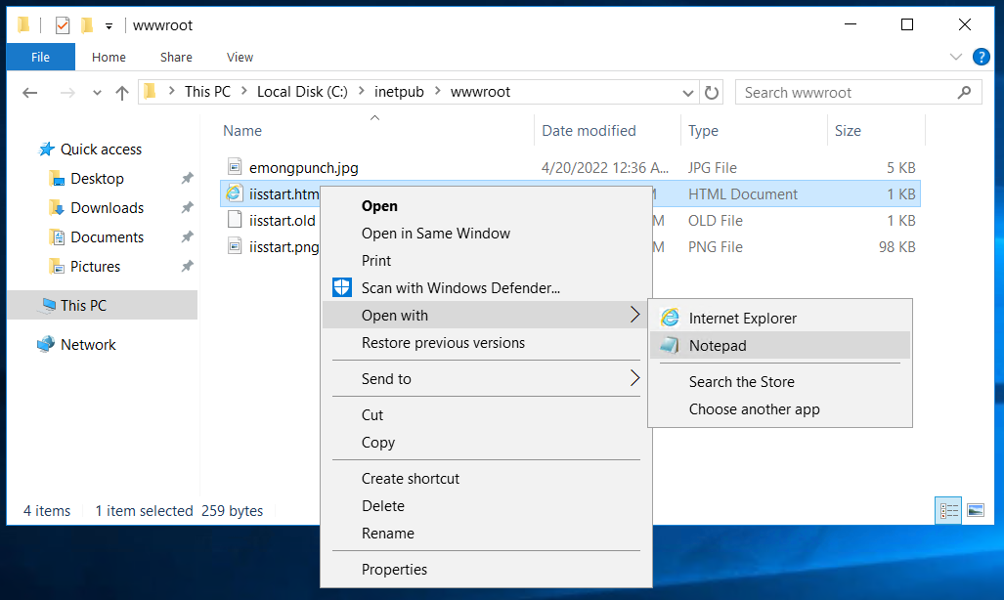Open the address bar history dropdown
The height and width of the screenshot is (600, 1004).
[x=687, y=93]
